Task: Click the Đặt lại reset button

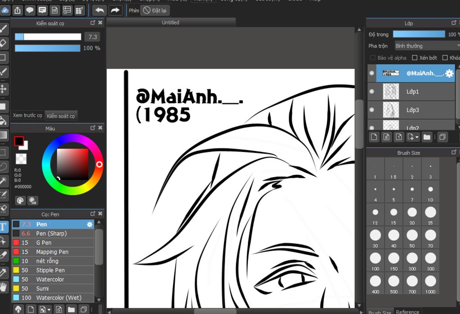Action: coord(155,10)
